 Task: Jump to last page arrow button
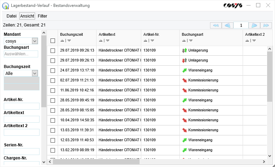(x=265, y=25)
